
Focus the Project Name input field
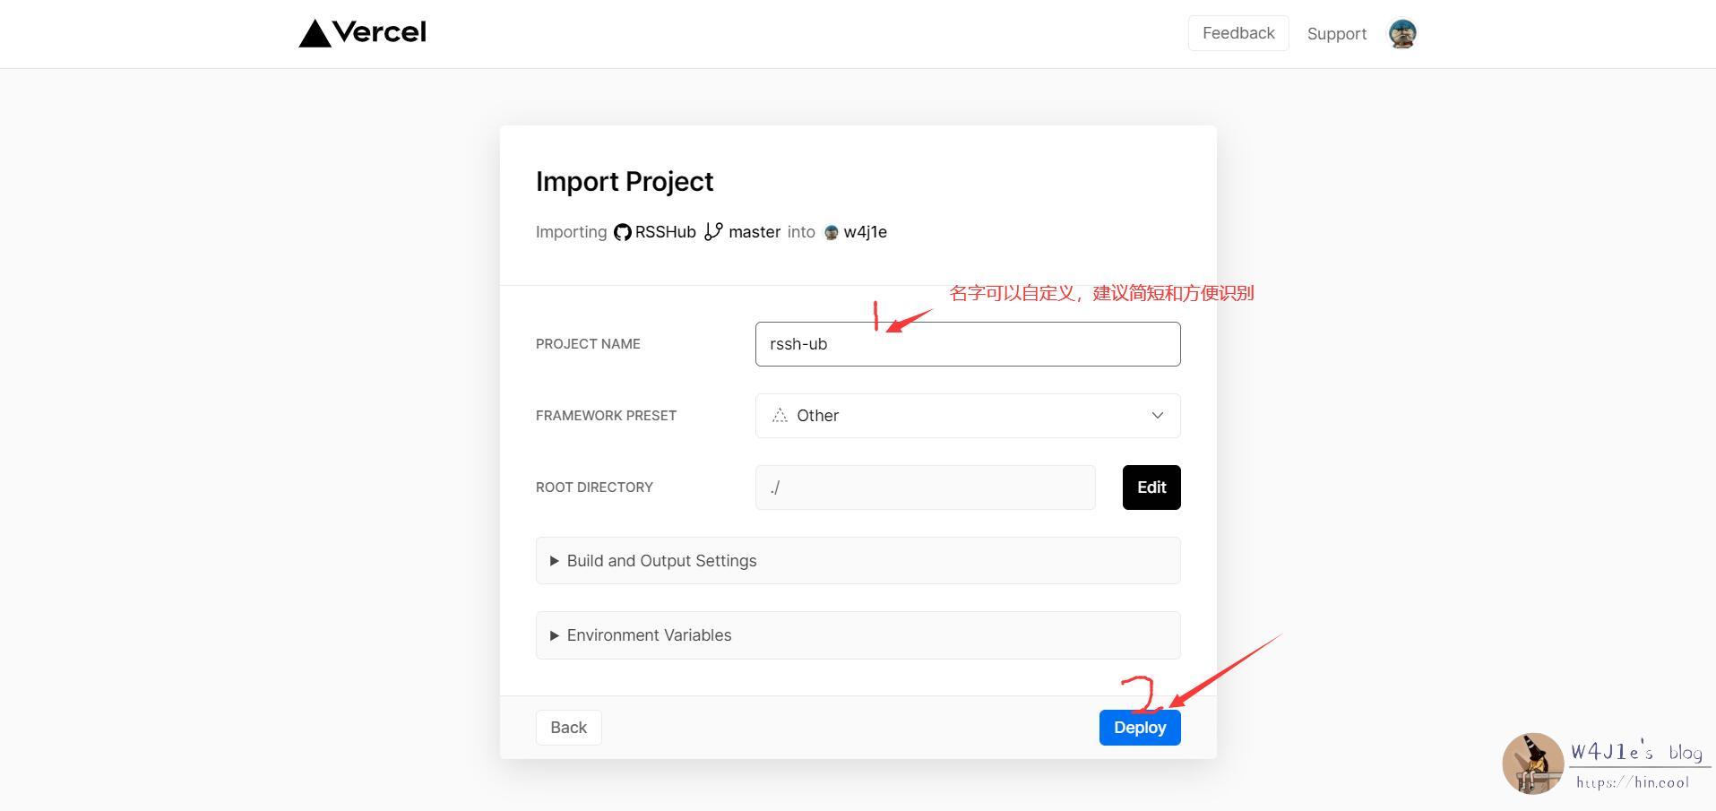click(968, 344)
